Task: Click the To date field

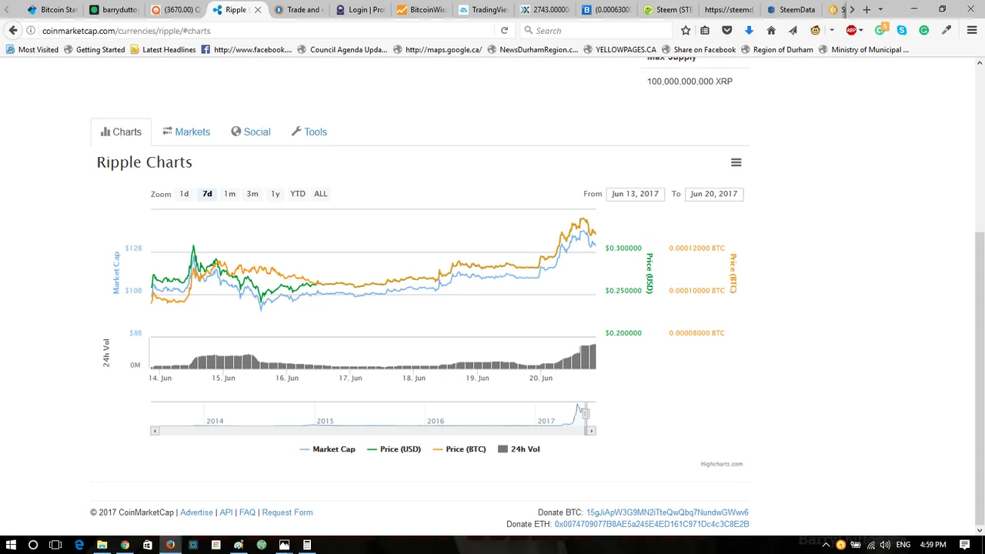Action: pyautogui.click(x=714, y=194)
